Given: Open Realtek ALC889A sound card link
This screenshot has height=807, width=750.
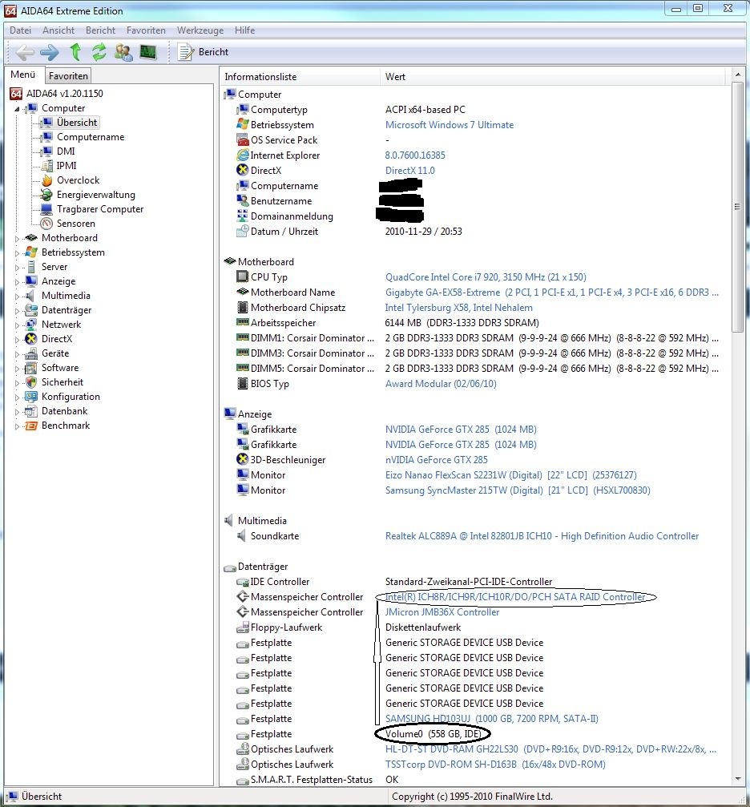Looking at the screenshot, I should pos(542,536).
